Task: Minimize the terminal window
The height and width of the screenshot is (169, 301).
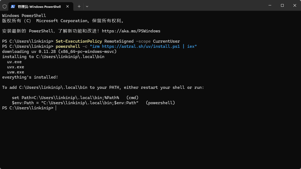Action: tap(270, 5)
